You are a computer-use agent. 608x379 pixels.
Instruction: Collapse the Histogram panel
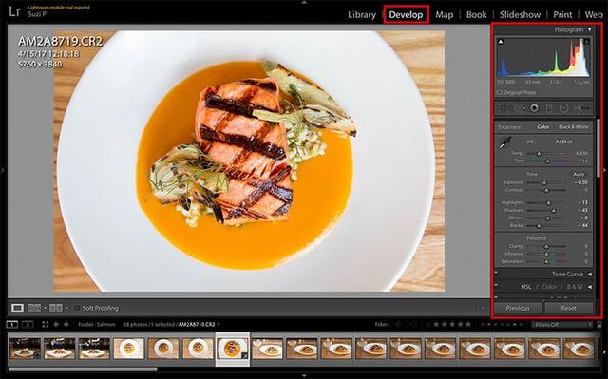pyautogui.click(x=589, y=29)
